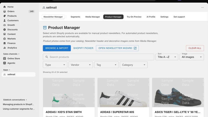The height and width of the screenshot is (117, 208).
Task: Click the Analytics bar chart icon
Action: click(x=4, y=48)
